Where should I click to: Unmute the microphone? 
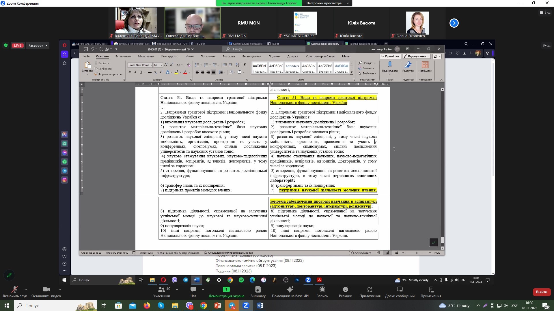click(x=14, y=291)
